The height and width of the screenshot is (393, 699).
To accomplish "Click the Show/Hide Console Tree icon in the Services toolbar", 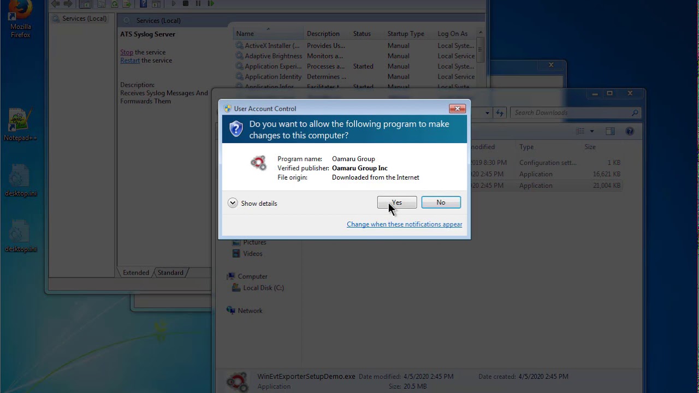I will (85, 4).
